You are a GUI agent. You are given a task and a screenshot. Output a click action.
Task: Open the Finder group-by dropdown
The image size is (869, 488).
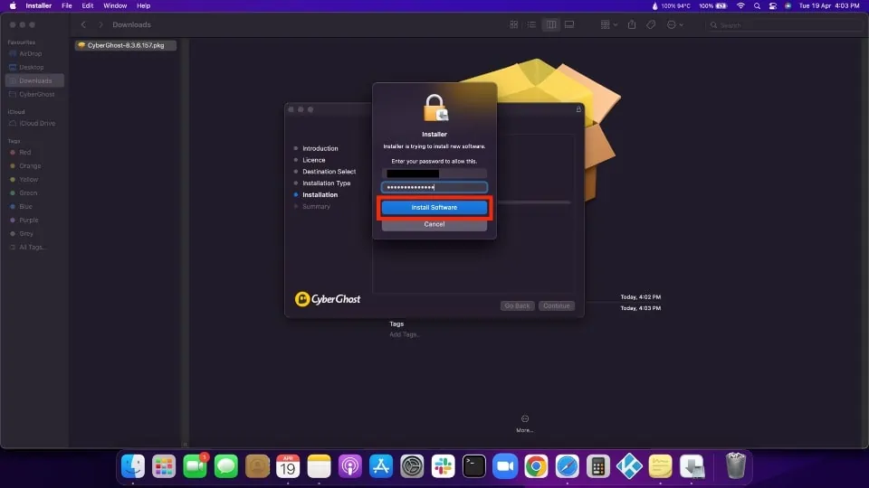(608, 25)
